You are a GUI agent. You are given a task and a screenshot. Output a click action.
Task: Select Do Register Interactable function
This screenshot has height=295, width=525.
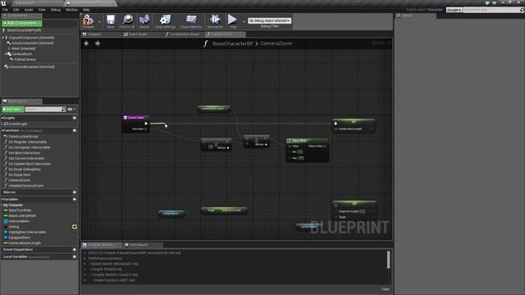pyautogui.click(x=27, y=142)
